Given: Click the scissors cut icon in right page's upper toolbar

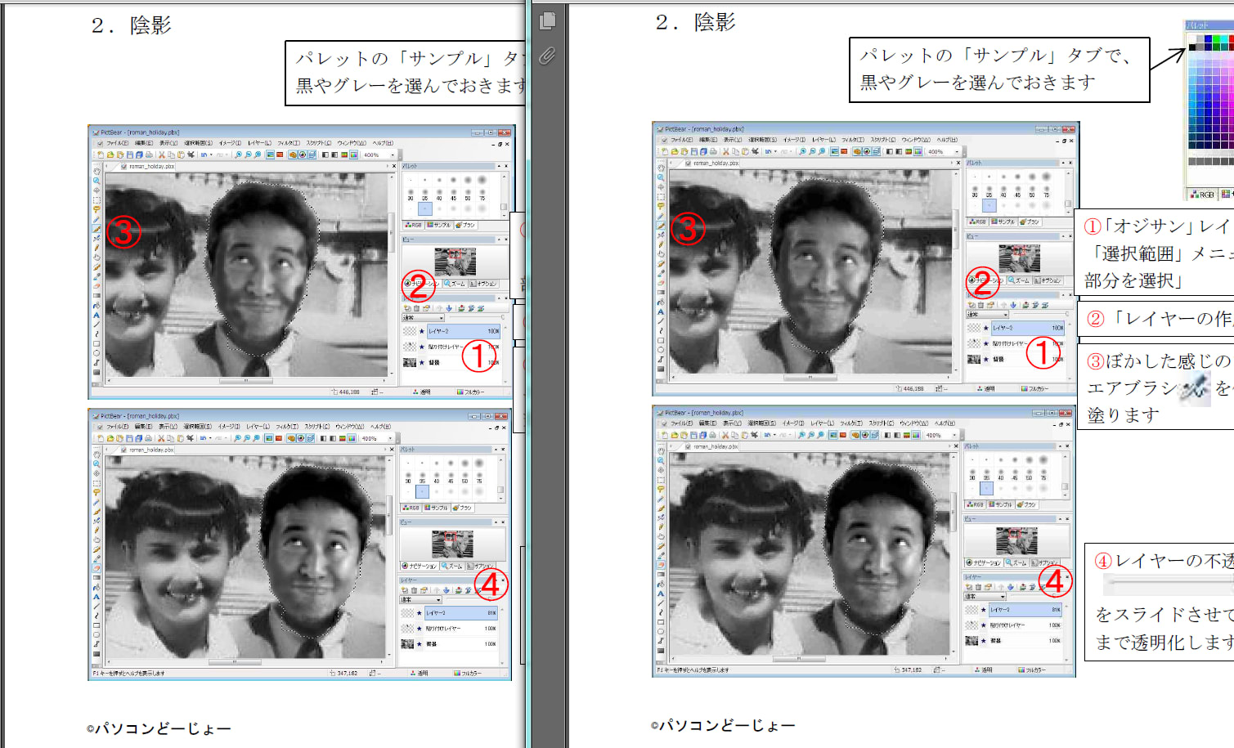Looking at the screenshot, I should click(726, 151).
